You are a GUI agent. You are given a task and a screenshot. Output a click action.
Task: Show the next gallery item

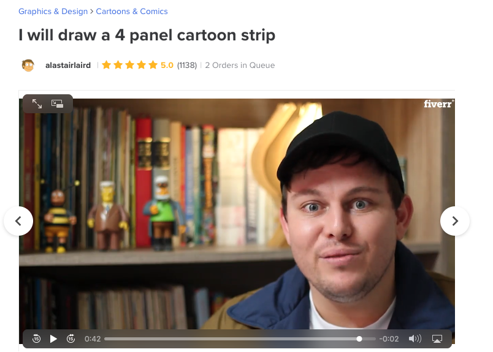tap(455, 221)
